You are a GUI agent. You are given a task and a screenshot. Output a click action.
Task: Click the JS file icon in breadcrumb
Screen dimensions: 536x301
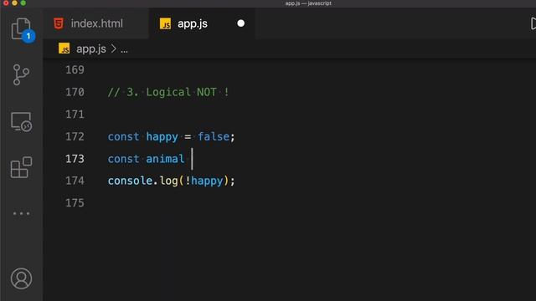64,48
